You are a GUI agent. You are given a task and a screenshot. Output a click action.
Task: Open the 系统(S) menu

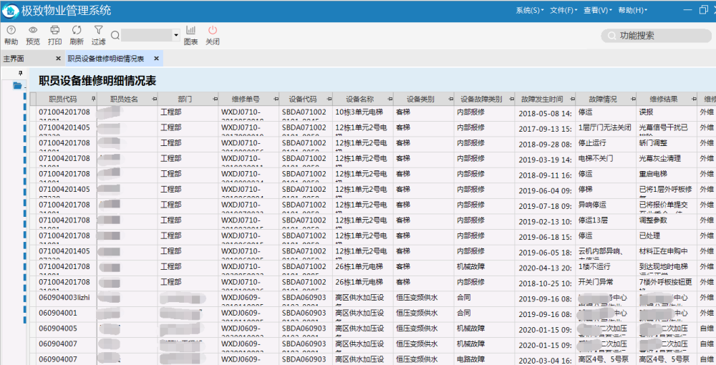[x=530, y=11]
